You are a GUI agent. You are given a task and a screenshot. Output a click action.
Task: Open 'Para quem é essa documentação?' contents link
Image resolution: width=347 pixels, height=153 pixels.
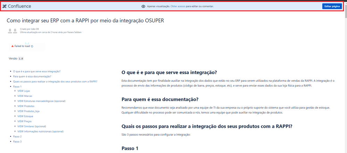32,76
